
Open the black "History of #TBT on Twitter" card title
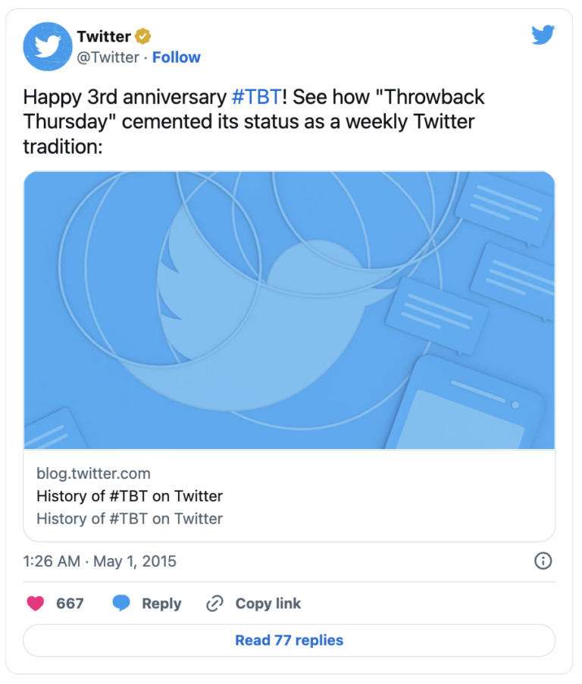(x=130, y=496)
